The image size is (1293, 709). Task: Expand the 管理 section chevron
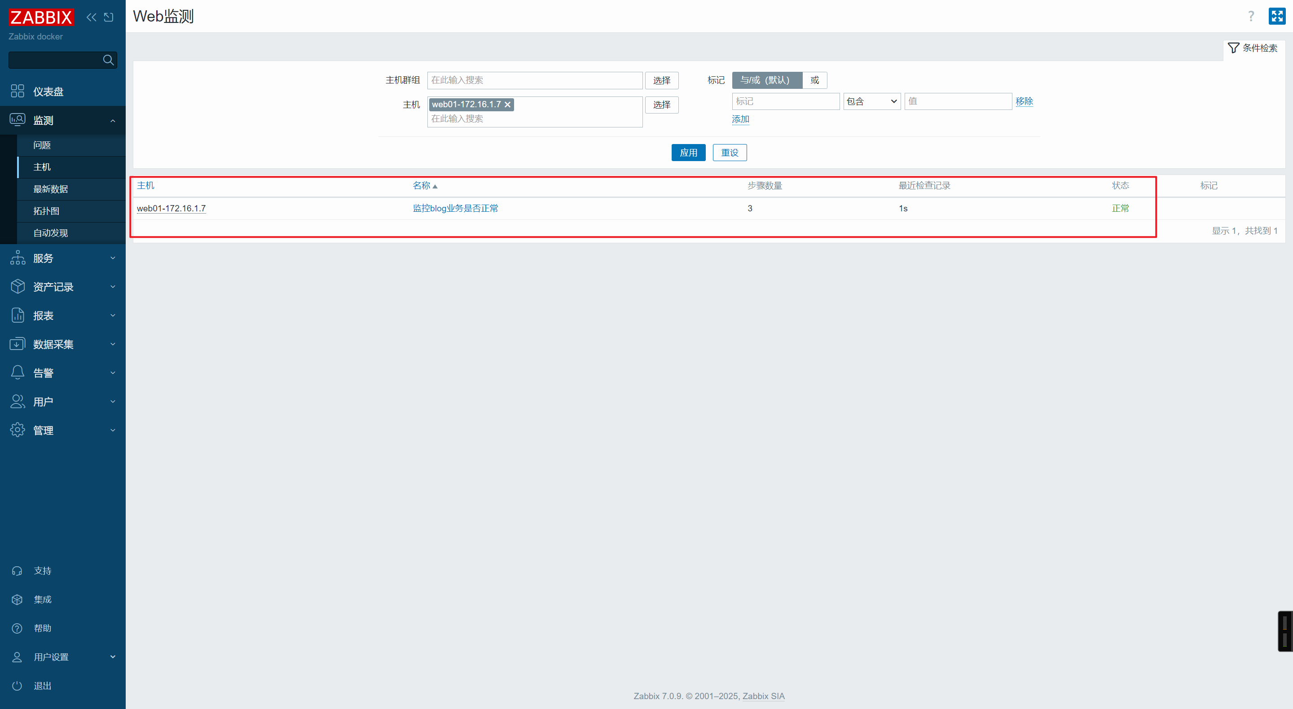[x=113, y=430]
